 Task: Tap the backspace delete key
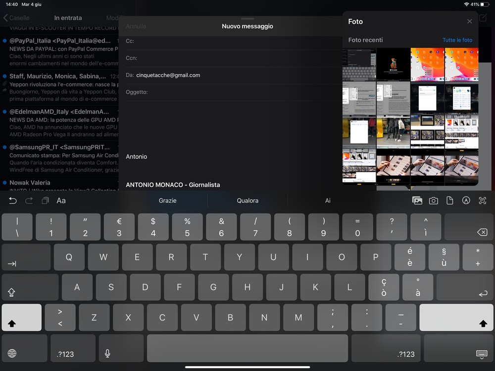tap(469, 227)
